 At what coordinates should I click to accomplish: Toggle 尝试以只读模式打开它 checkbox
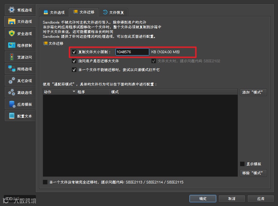[x=74, y=70]
